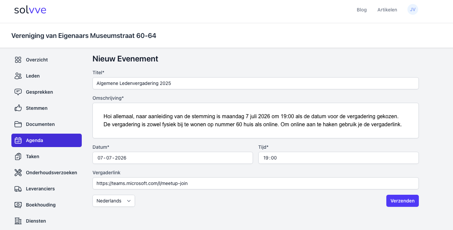
Task: Click the Overzicht grid icon in sidebar
Action: pos(18,60)
